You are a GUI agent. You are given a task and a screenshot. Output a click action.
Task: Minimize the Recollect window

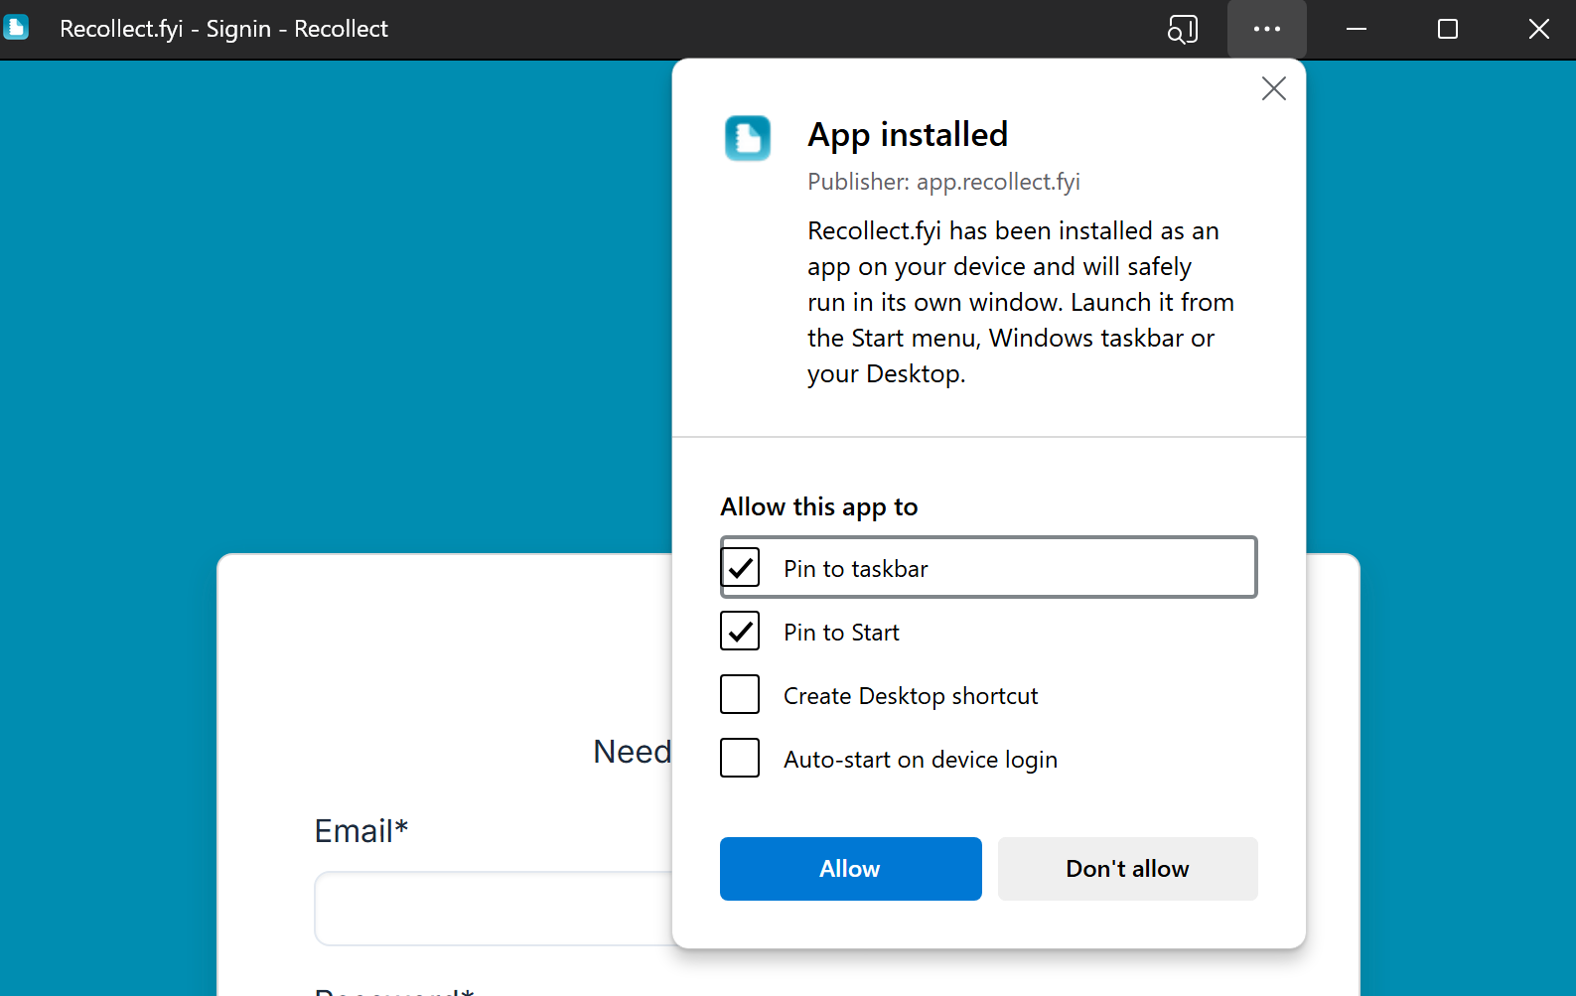pos(1356,29)
